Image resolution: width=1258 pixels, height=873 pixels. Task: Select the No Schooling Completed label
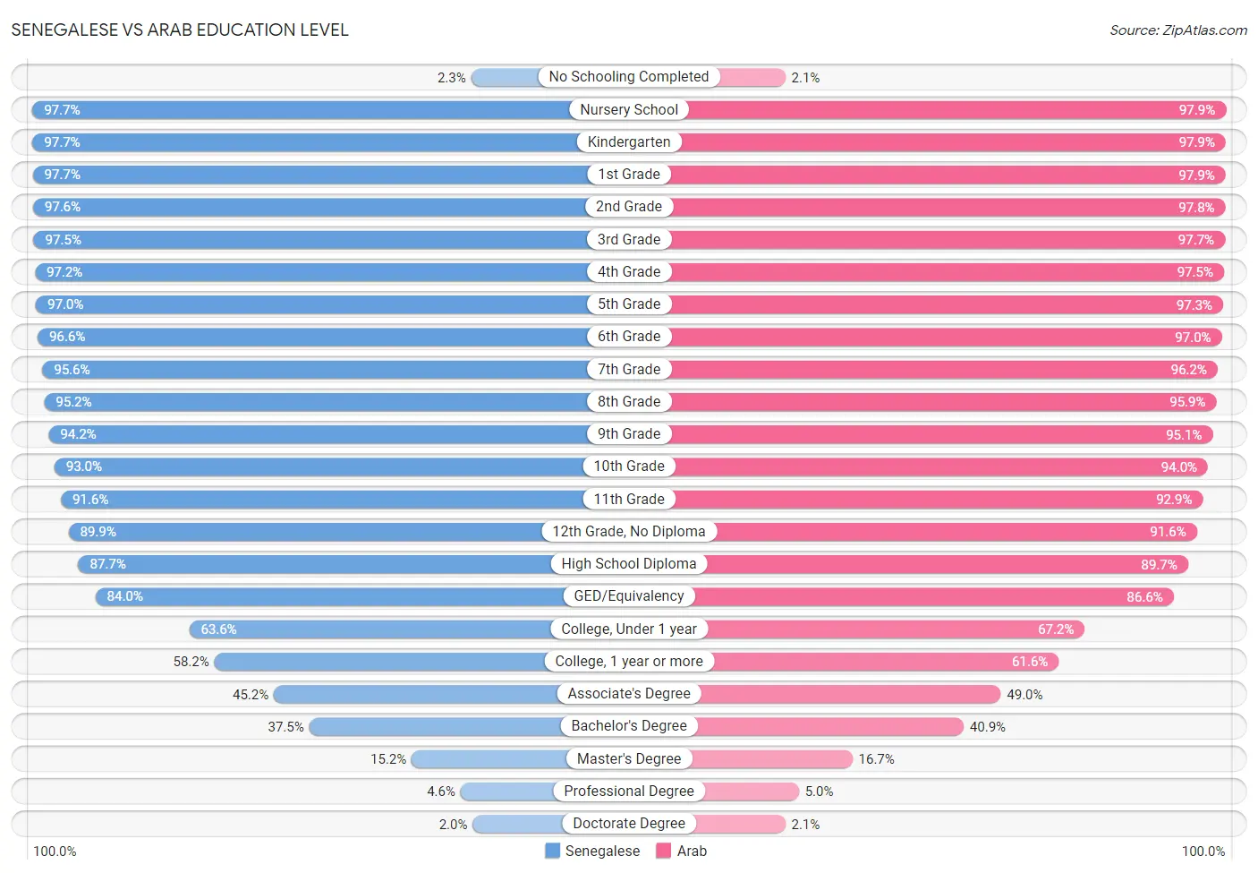(x=629, y=77)
